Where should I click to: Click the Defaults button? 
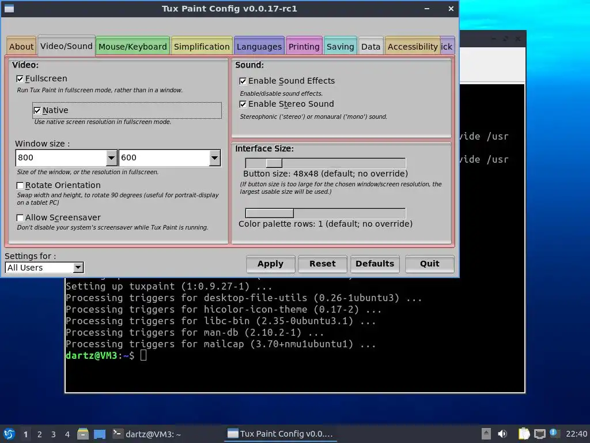pos(375,264)
